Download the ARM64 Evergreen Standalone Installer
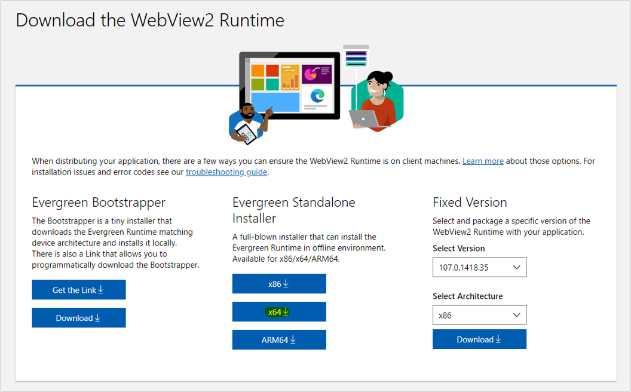Screen dimensions: 631x392 pyautogui.click(x=278, y=339)
